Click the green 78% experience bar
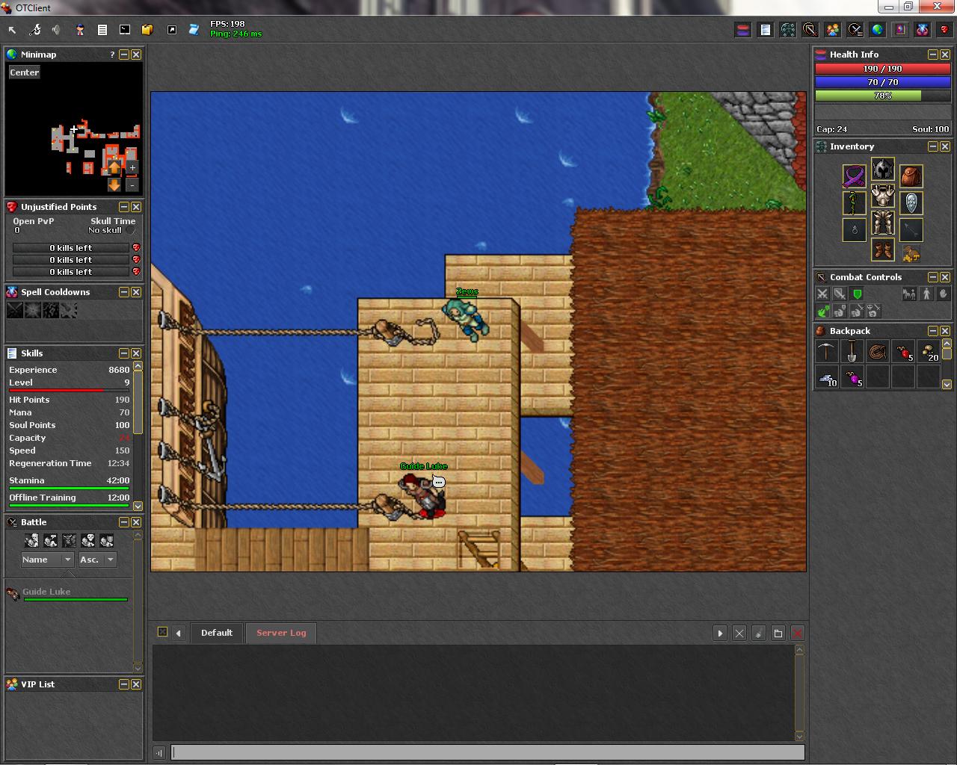Screen dimensions: 957x765 click(x=883, y=96)
